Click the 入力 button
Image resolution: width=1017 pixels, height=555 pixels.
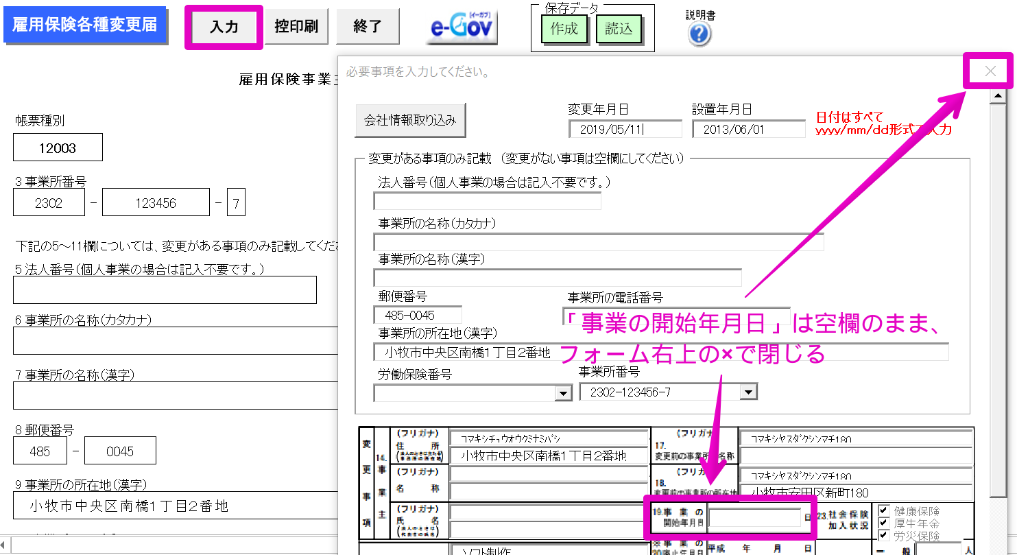point(224,27)
